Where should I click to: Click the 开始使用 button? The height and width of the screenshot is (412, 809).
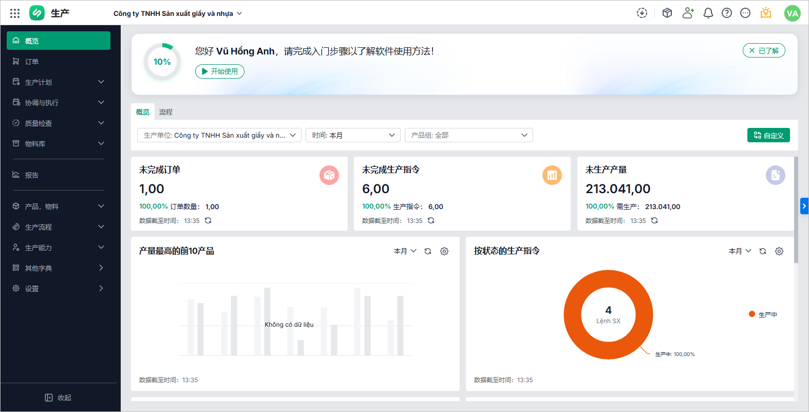[220, 71]
